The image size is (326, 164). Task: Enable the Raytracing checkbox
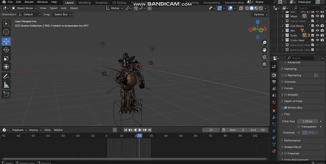(285, 75)
